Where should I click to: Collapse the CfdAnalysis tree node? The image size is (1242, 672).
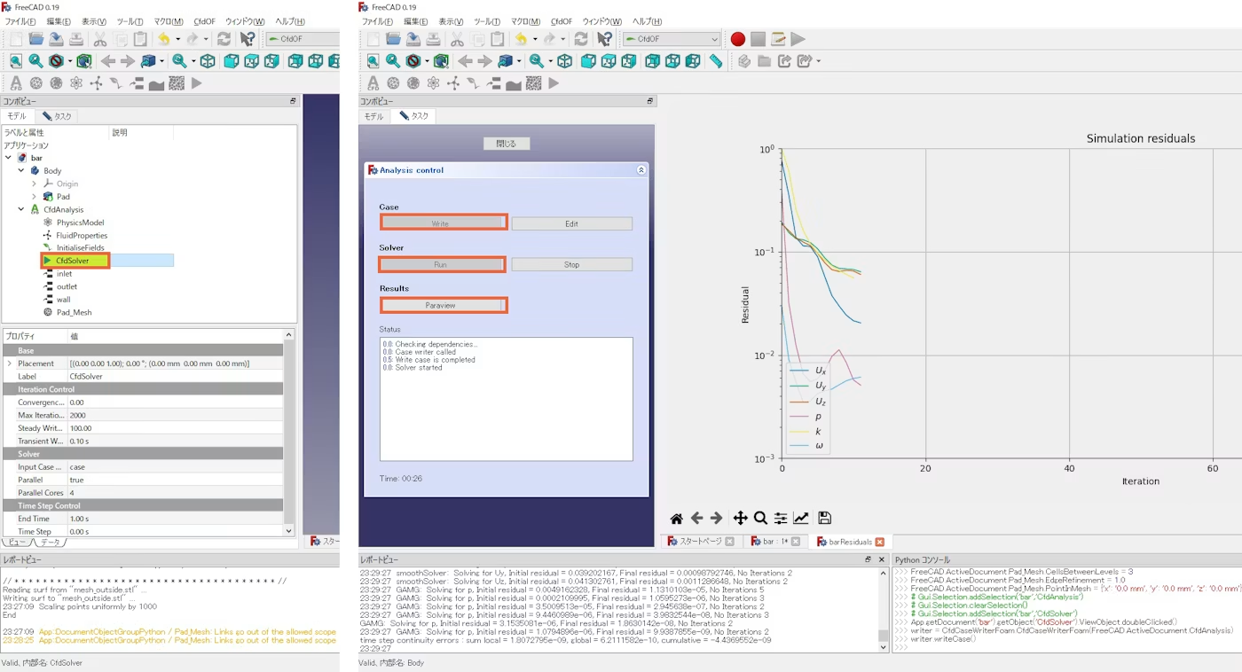[x=21, y=209]
